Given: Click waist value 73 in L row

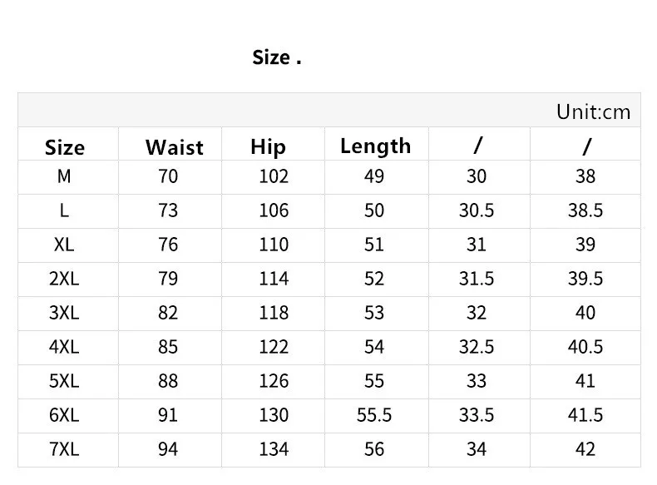Looking at the screenshot, I should [168, 210].
